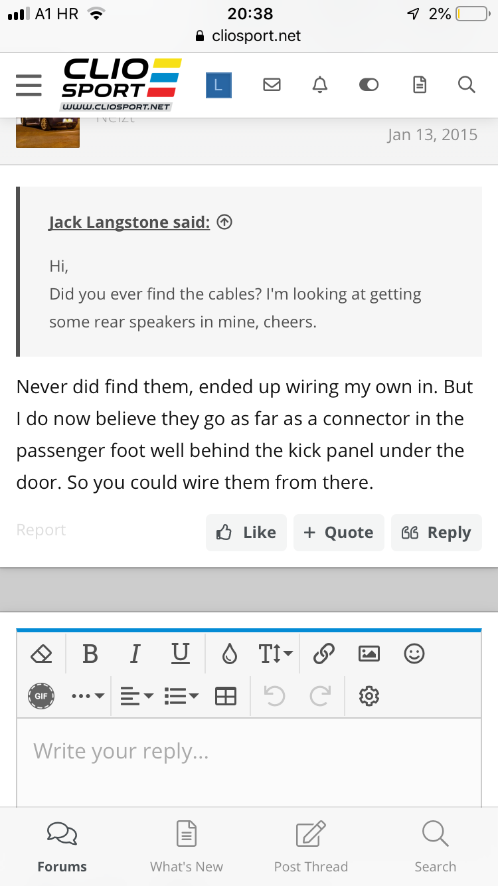Open the text color picker
The height and width of the screenshot is (886, 498).
pyautogui.click(x=230, y=654)
